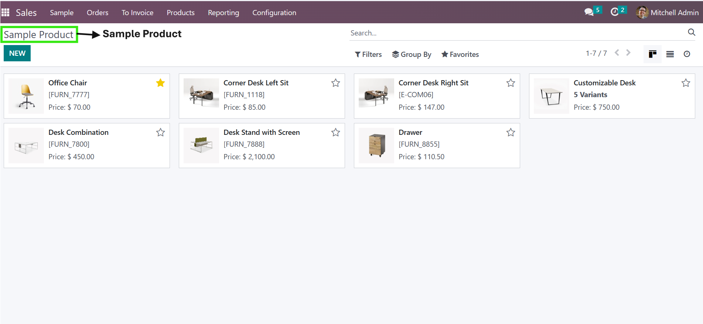Screen dimensions: 703x324
Task: Favorite Desk Stand with Screen star
Action: (x=335, y=132)
